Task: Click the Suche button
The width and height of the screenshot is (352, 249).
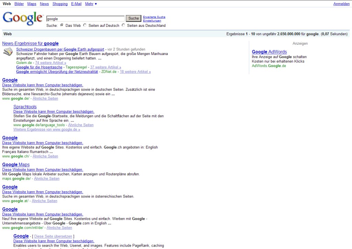Action: click(x=134, y=19)
